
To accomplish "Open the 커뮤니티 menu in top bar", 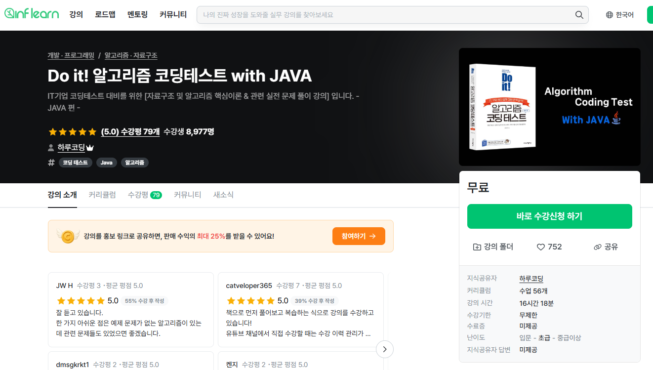I will [173, 15].
